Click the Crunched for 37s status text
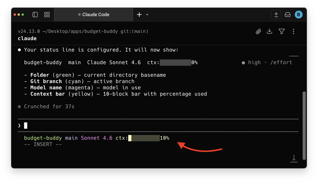This screenshot has width=318, height=183. click(x=49, y=106)
